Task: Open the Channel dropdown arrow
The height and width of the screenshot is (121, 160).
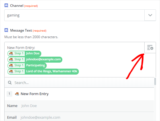Action: click(150, 15)
